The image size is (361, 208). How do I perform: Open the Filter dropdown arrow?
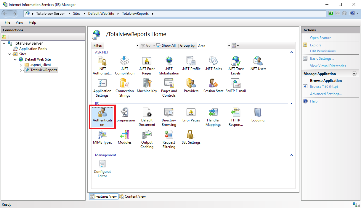[137, 45]
